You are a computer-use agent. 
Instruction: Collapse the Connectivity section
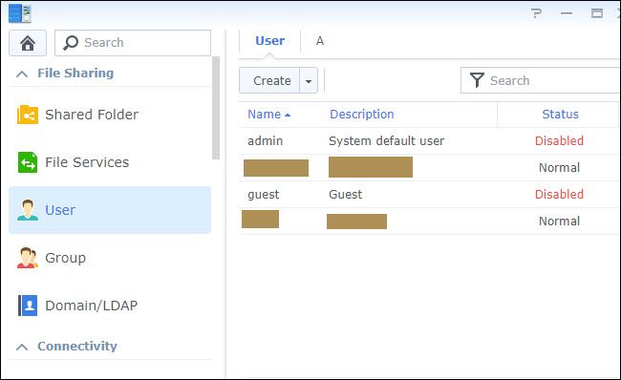coord(22,347)
